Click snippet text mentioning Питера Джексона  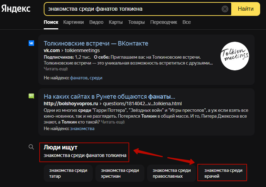pyautogui.click(x=145, y=116)
